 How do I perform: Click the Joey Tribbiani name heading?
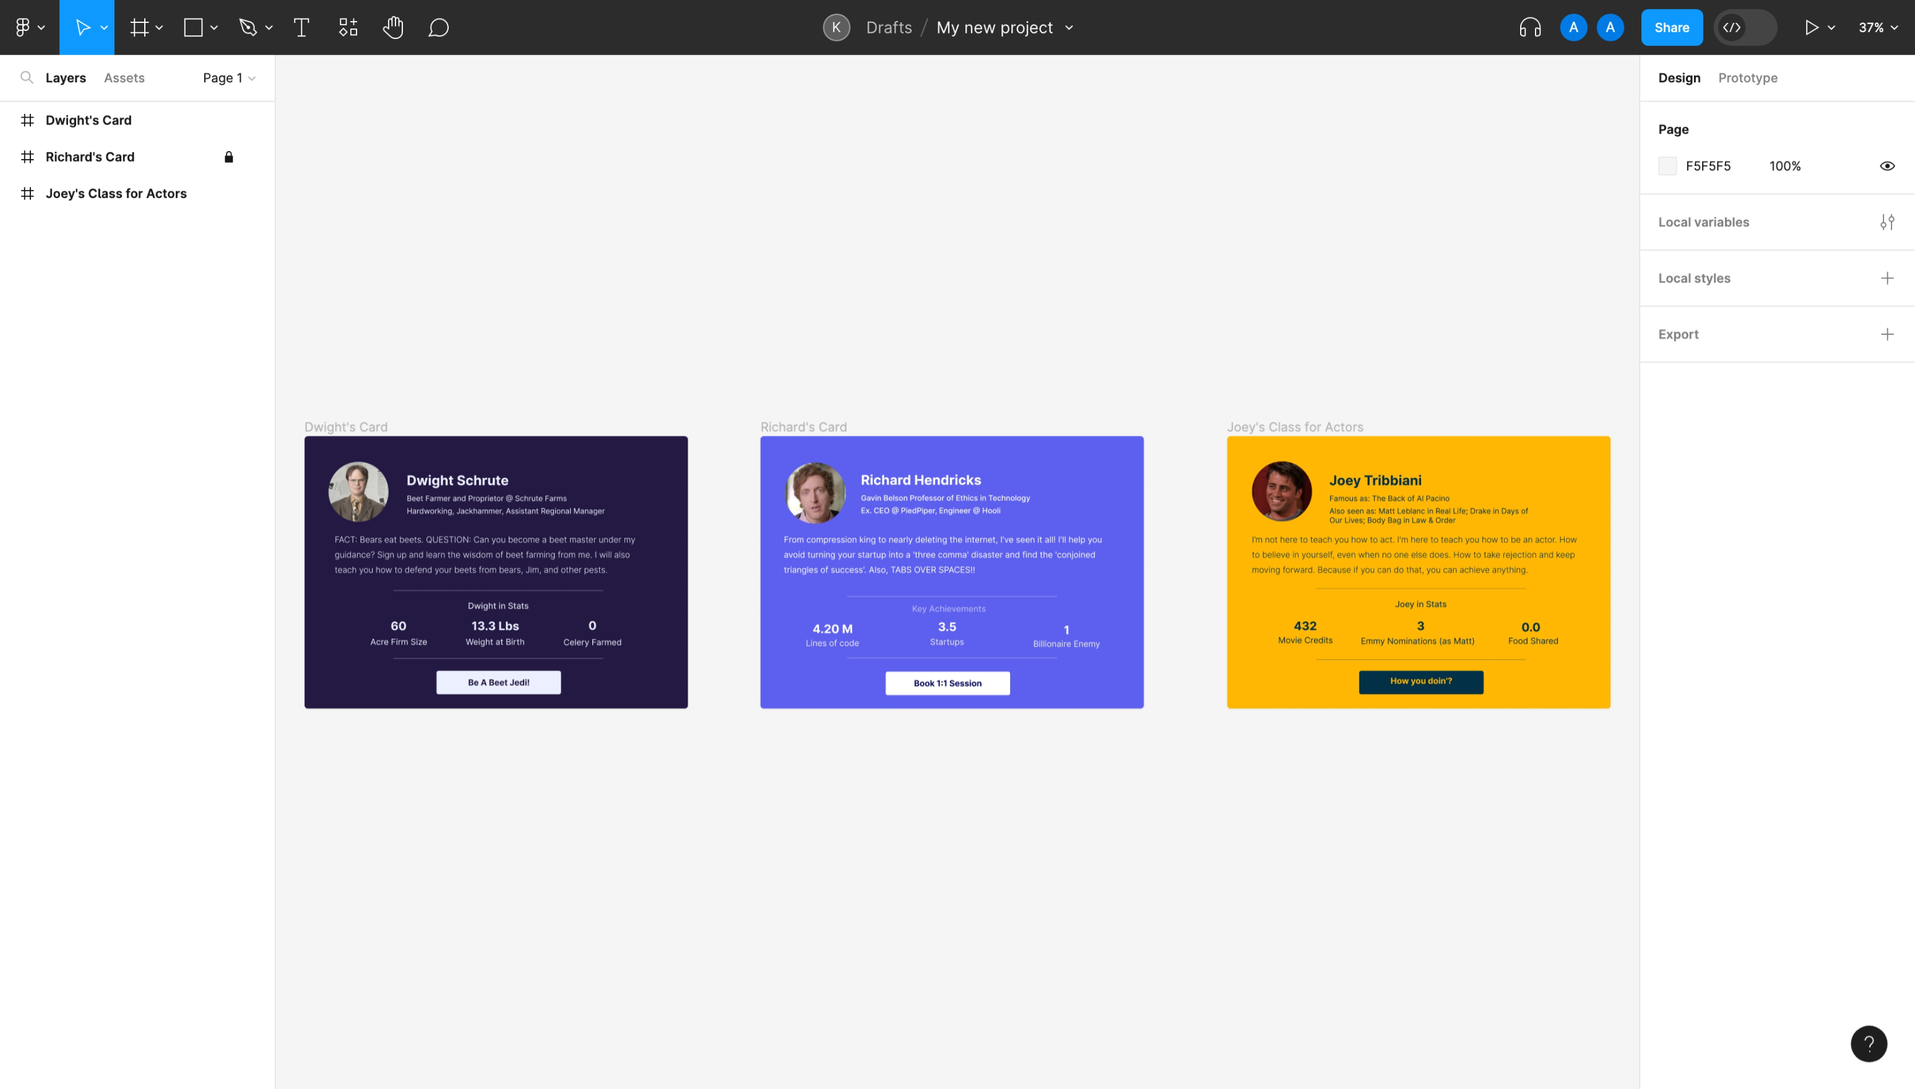(1375, 480)
